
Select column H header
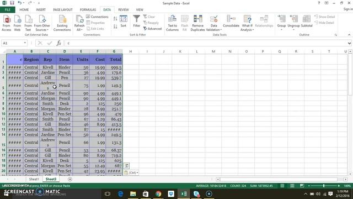[131, 51]
